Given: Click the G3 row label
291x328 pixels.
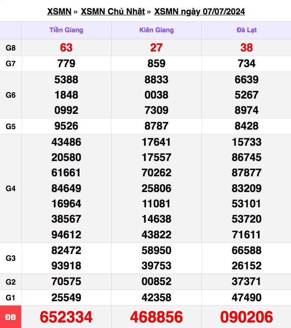Looking at the screenshot, I should pyautogui.click(x=11, y=258).
